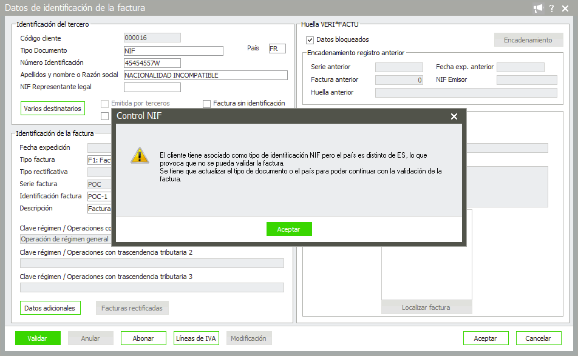This screenshot has width=578, height=356.
Task: Open the Tipo factura dropdown
Action: (x=100, y=160)
